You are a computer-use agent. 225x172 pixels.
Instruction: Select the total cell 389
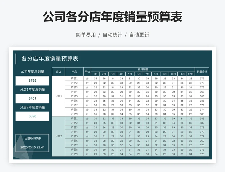pos(202,119)
